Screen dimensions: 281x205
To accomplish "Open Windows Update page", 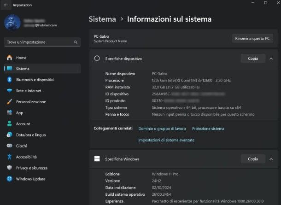I will [x=42, y=179].
